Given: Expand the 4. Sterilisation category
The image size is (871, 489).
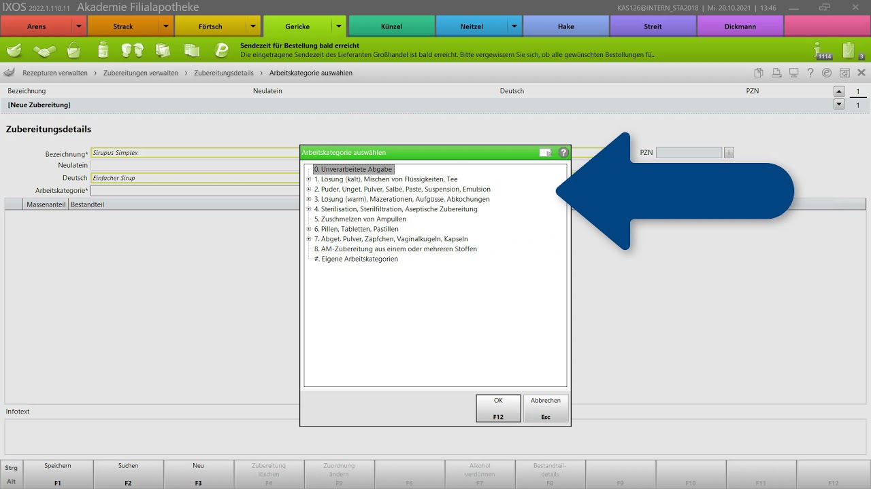Looking at the screenshot, I should pyautogui.click(x=309, y=209).
